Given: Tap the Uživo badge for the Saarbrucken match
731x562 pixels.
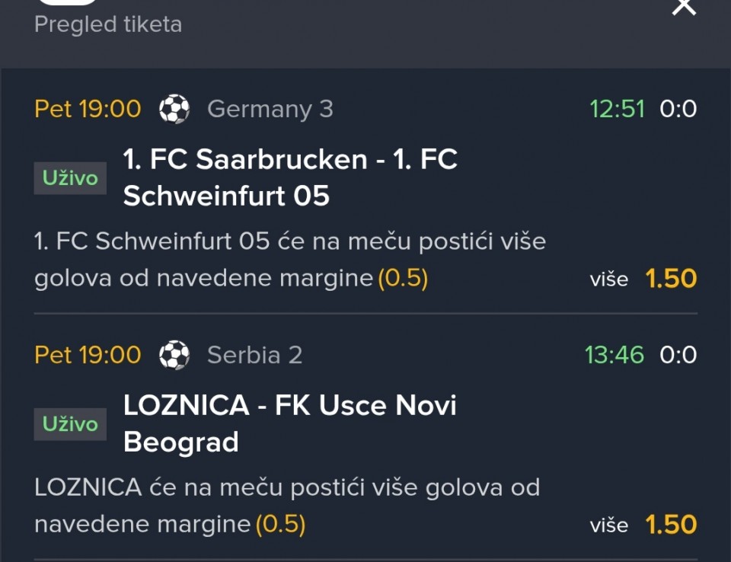Looking at the screenshot, I should tap(70, 178).
